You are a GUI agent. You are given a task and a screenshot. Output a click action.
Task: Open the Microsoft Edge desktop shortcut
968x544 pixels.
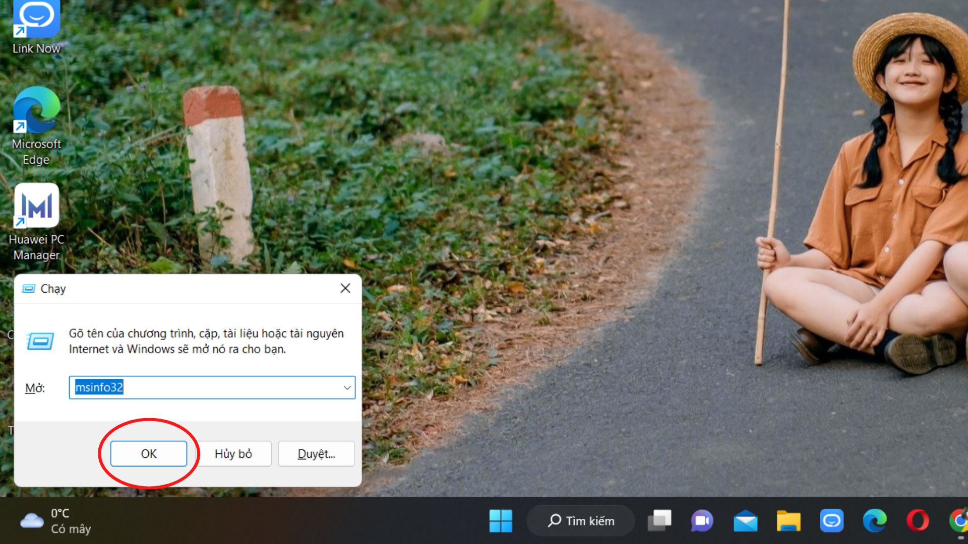click(36, 126)
